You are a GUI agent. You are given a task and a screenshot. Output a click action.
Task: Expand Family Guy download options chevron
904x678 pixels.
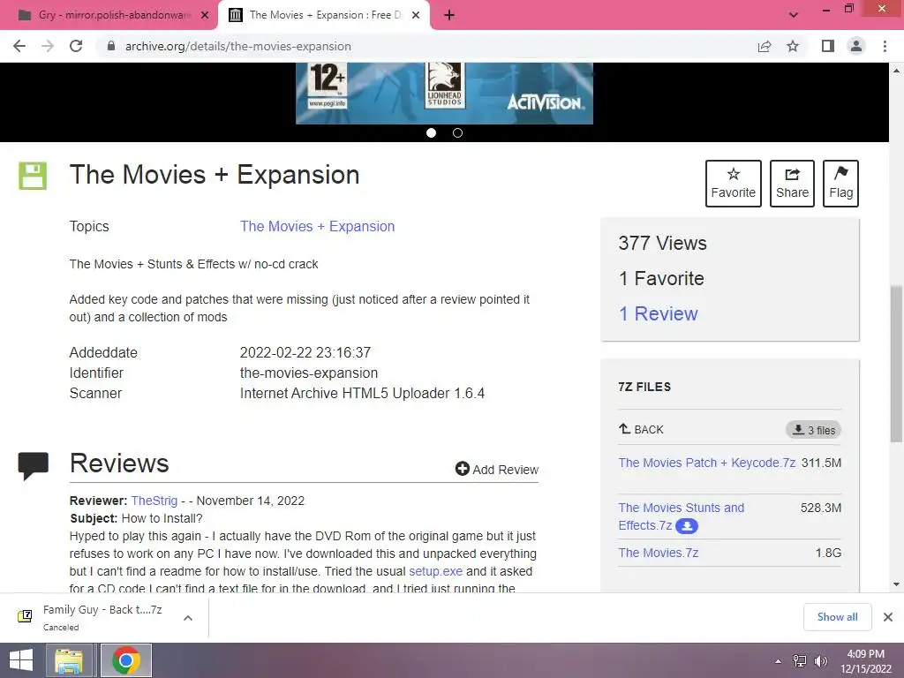(x=188, y=618)
